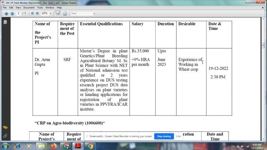Click the zoom percentage field
This screenshot has height=150, width=267.
tap(45, 13)
